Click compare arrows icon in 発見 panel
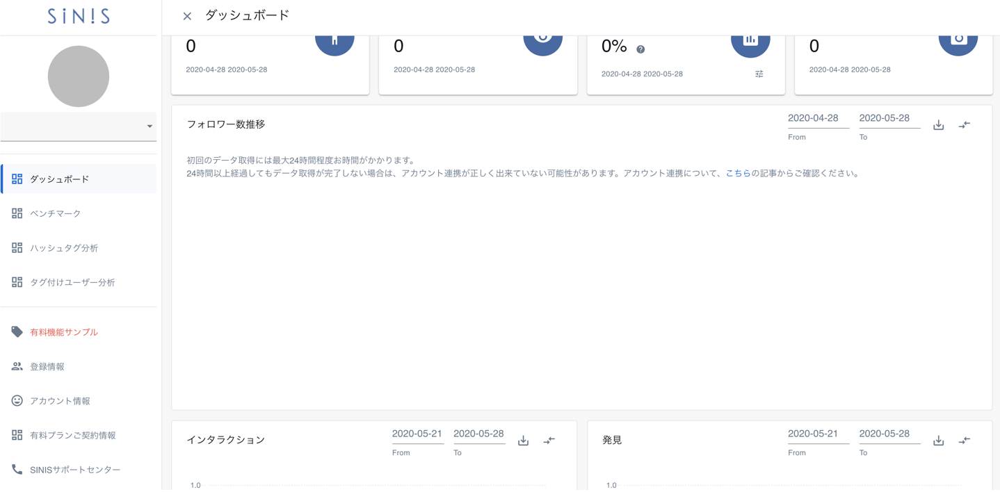This screenshot has width=1000, height=492. point(964,441)
